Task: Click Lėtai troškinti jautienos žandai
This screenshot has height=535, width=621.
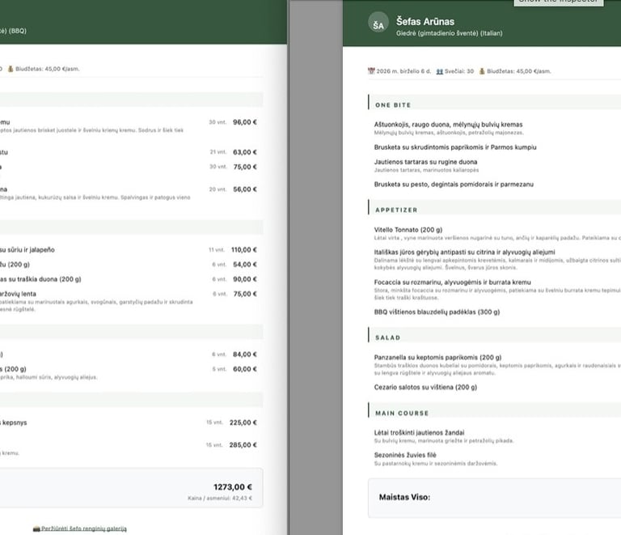Action: [419, 433]
